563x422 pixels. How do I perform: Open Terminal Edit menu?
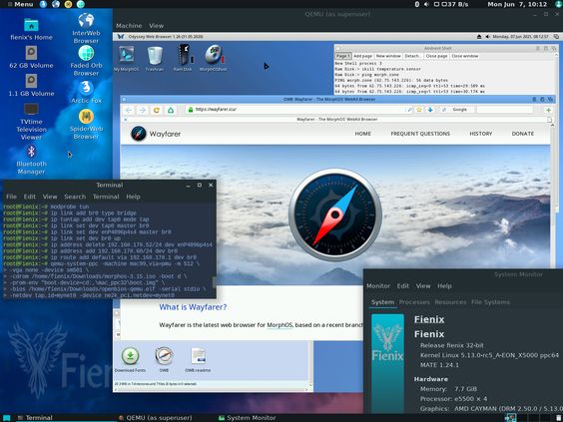point(29,197)
